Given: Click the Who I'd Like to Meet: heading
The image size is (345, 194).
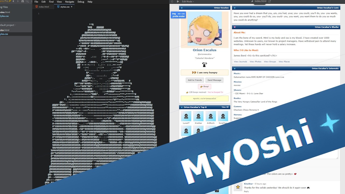Looking at the screenshot, I should tap(246, 50).
